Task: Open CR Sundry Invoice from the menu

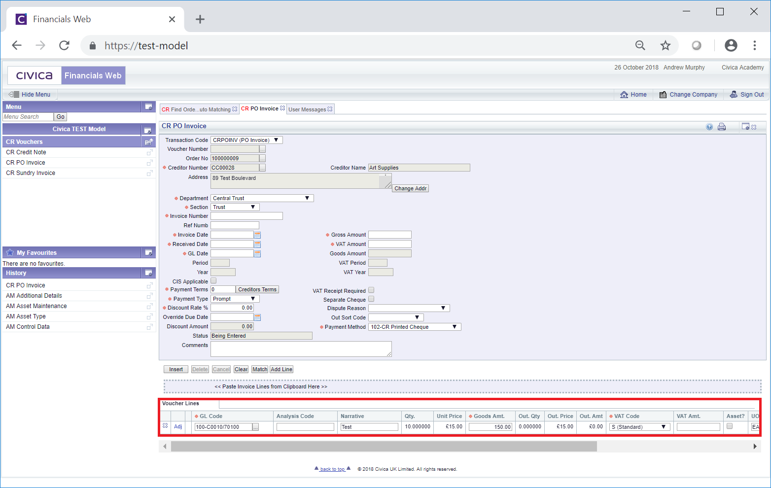Action: pos(31,173)
